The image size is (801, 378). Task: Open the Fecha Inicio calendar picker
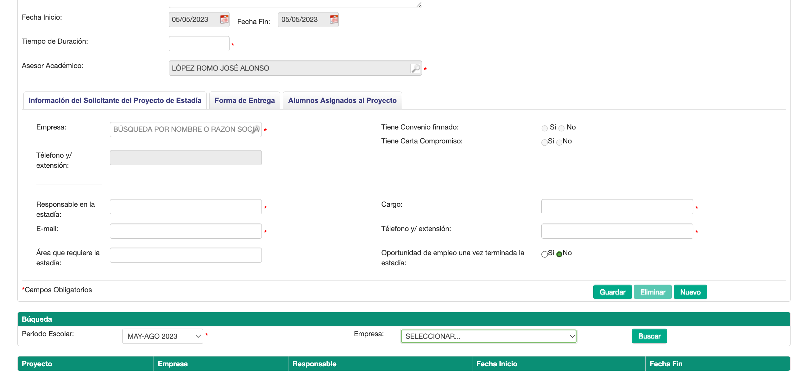point(224,19)
